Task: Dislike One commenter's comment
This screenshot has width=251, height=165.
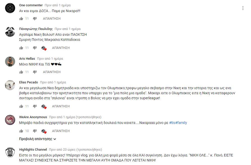Action: click(35, 19)
